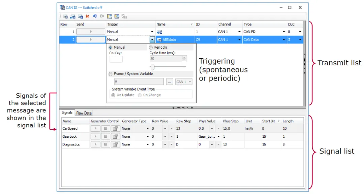The width and height of the screenshot is (364, 194).
Task: Click the add frame from database toolbar icon
Action: click(x=80, y=17)
